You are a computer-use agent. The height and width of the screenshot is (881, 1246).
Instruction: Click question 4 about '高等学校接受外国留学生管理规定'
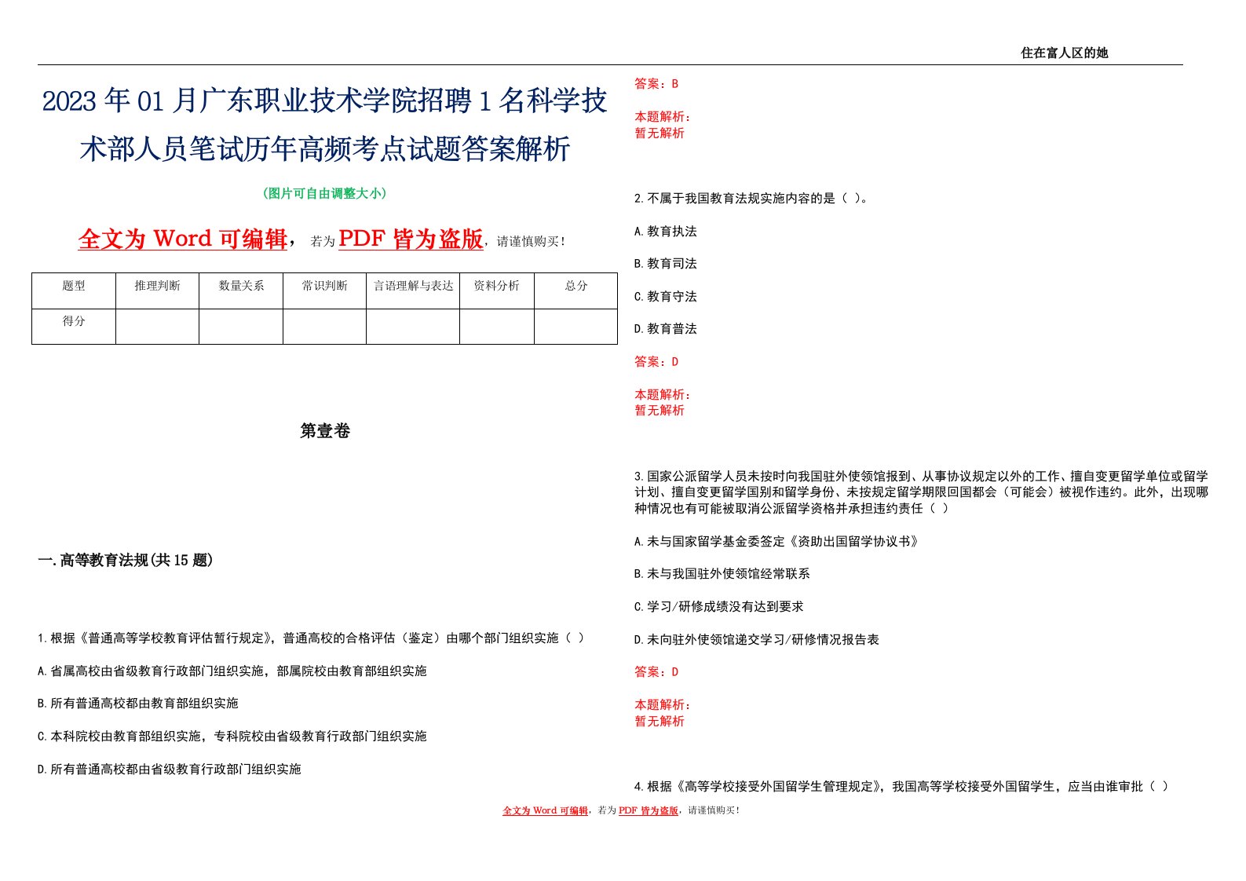tap(901, 786)
